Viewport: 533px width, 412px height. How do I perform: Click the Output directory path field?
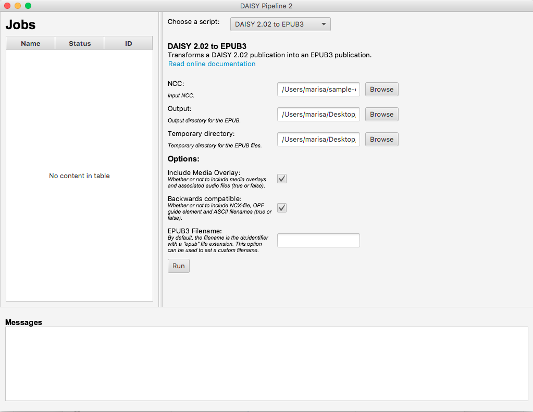coord(318,115)
